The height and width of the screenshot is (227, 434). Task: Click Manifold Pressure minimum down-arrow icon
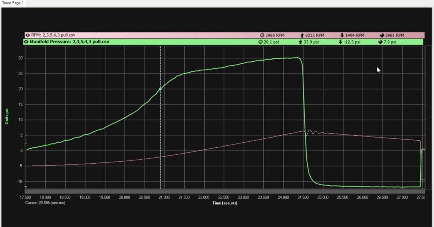pyautogui.click(x=340, y=42)
